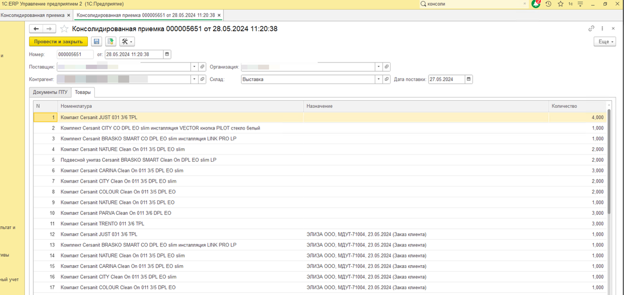This screenshot has width=624, height=295.
Task: Expand the Организация dropdown list
Action: (379, 67)
